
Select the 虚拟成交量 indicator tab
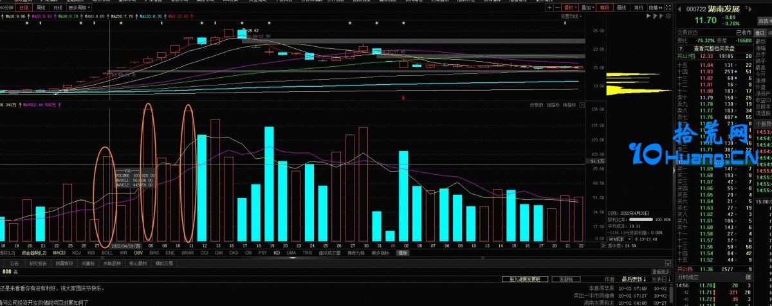coord(329,253)
